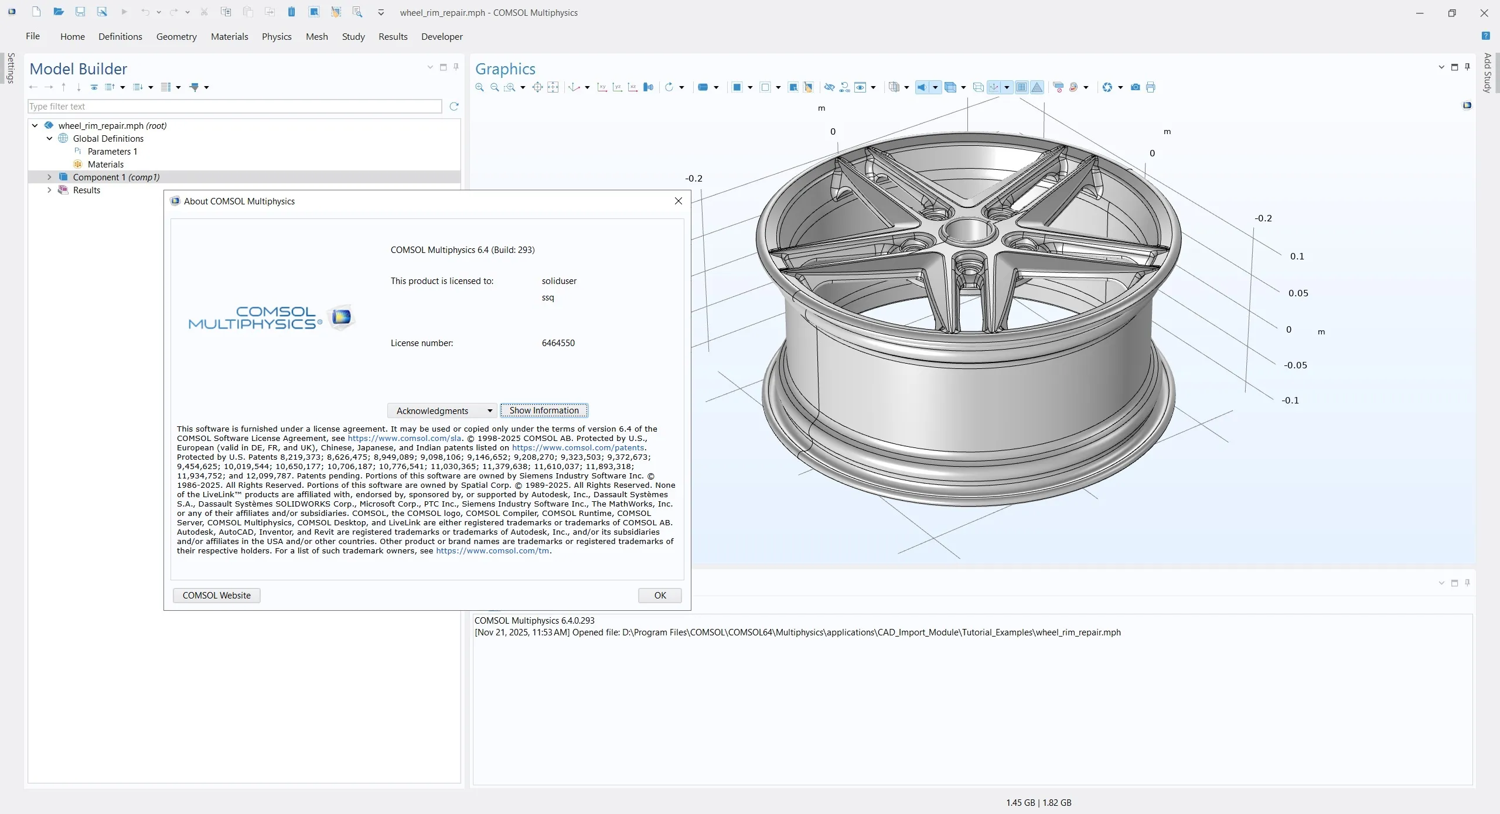This screenshot has width=1500, height=814.
Task: Click the Show Information button
Action: (x=544, y=411)
